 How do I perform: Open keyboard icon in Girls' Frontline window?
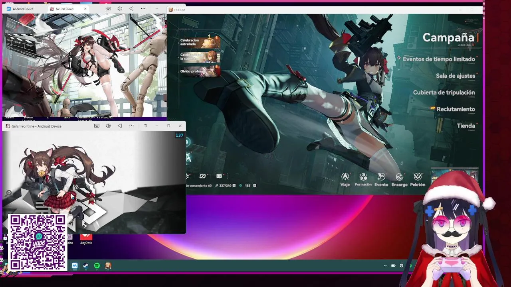click(97, 126)
